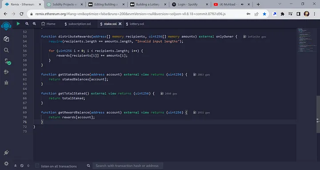Viewport: 320px width, 170px height.
Task: Toggle listen on all transactions checkbox
Action: [37, 166]
